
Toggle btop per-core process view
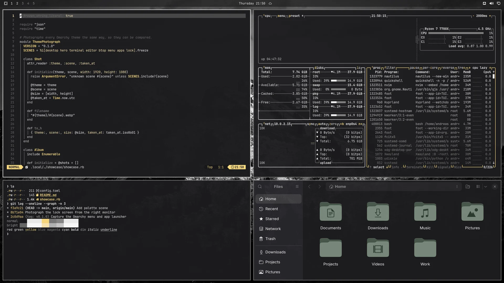pyautogui.click(x=430, y=68)
